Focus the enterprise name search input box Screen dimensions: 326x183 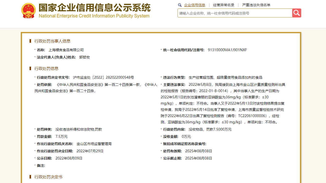(235, 13)
